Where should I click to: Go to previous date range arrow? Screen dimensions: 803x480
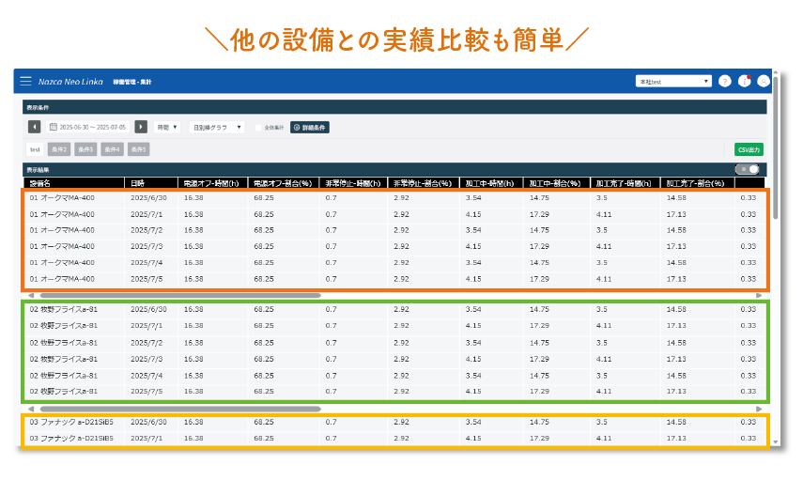(x=35, y=127)
